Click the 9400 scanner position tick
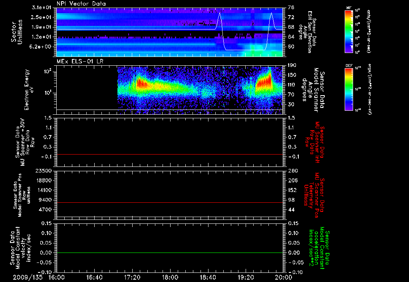This screenshot has height=282, width=409. point(45,200)
